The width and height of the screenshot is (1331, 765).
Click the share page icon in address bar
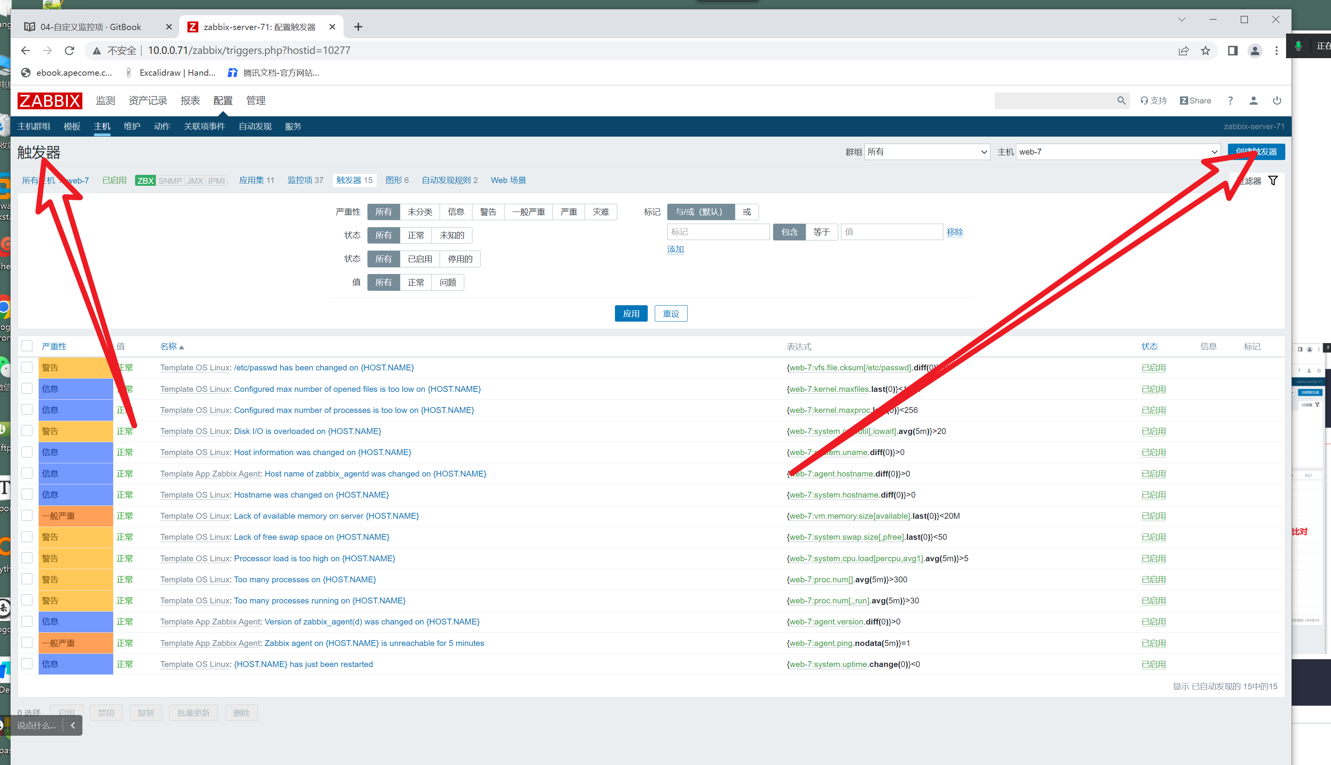coord(1183,50)
